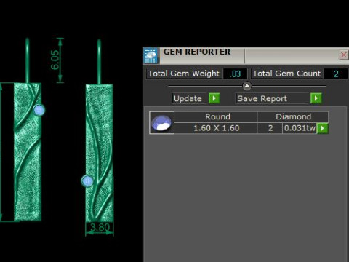Select the blue gem on the right earring

pos(87,181)
